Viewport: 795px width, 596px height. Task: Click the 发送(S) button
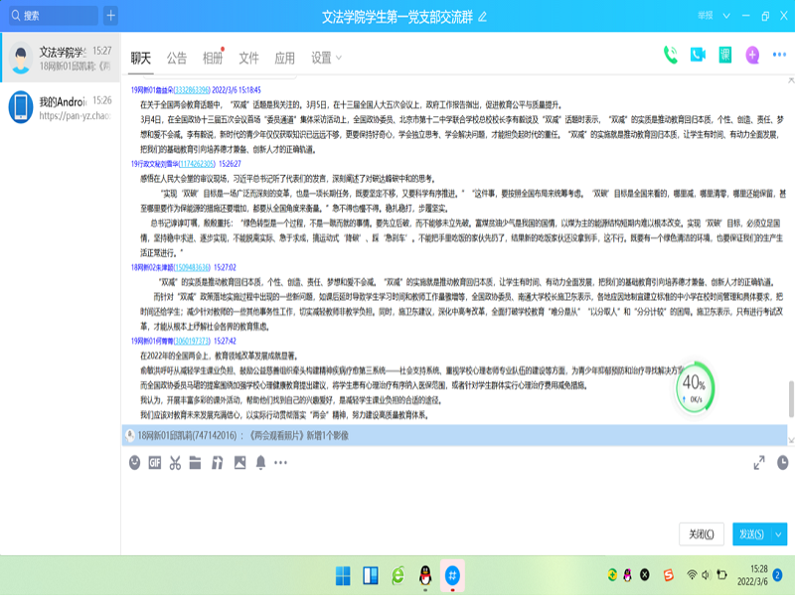(750, 534)
